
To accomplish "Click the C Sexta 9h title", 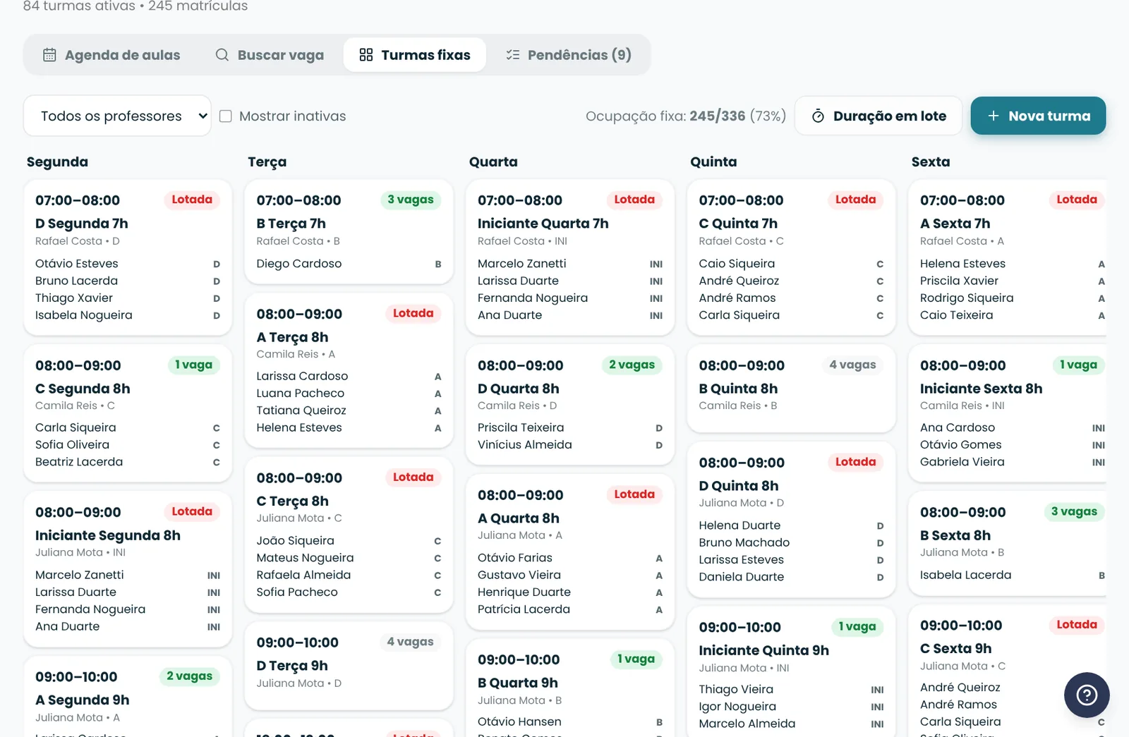I will tap(955, 648).
